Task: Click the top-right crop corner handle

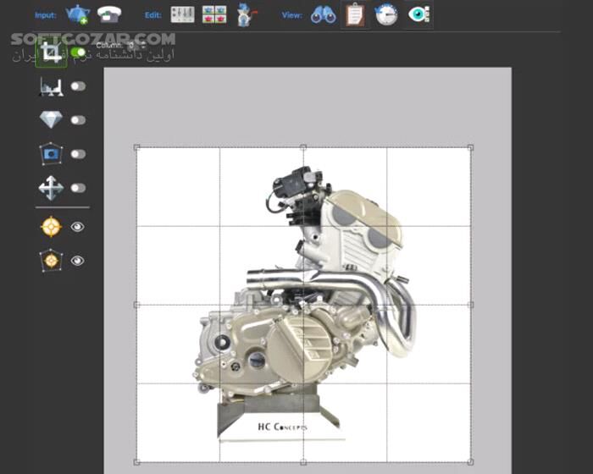Action: [x=470, y=147]
